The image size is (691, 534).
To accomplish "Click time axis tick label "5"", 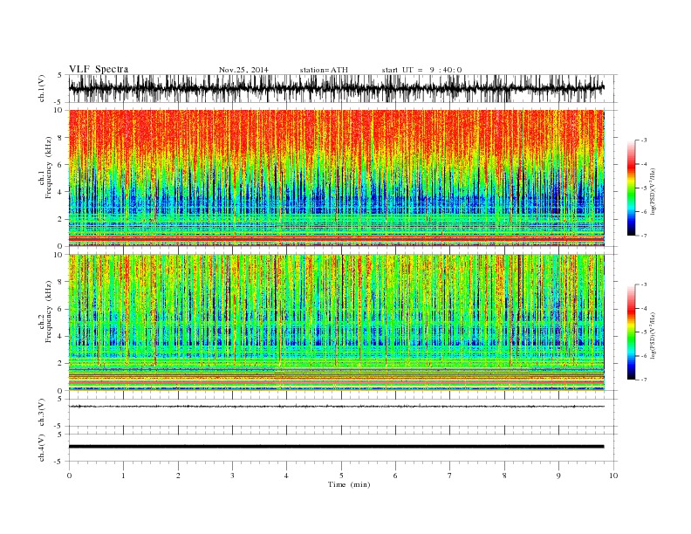I will point(341,476).
